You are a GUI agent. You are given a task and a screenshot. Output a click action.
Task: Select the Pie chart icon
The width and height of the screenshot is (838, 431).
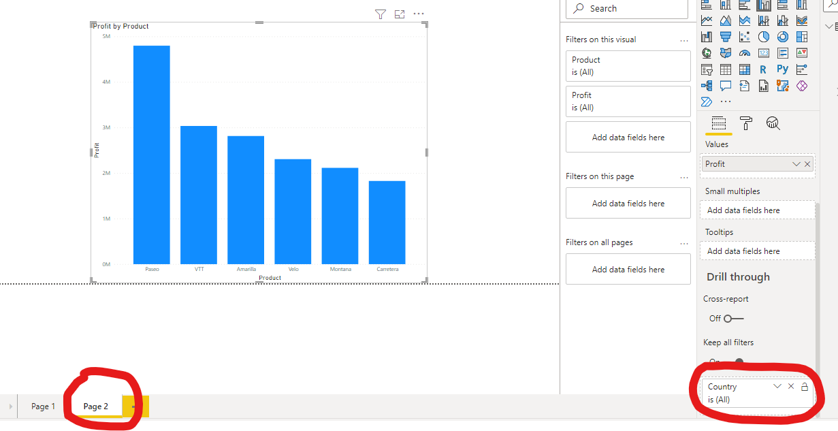(x=764, y=37)
